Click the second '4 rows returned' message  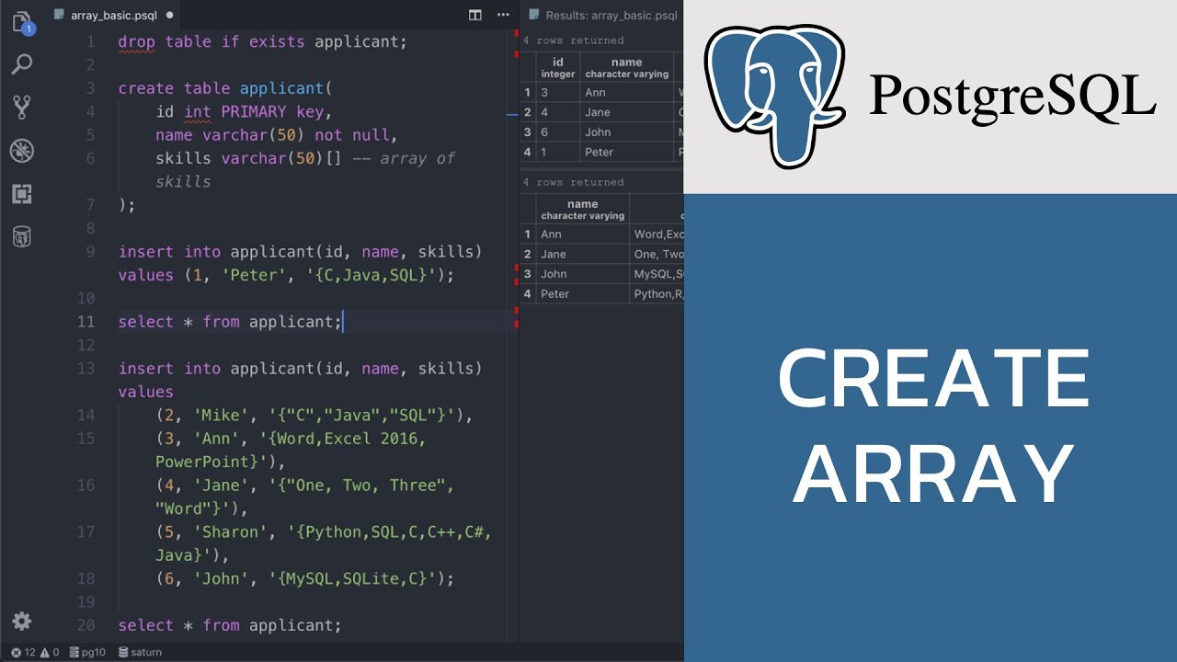573,182
